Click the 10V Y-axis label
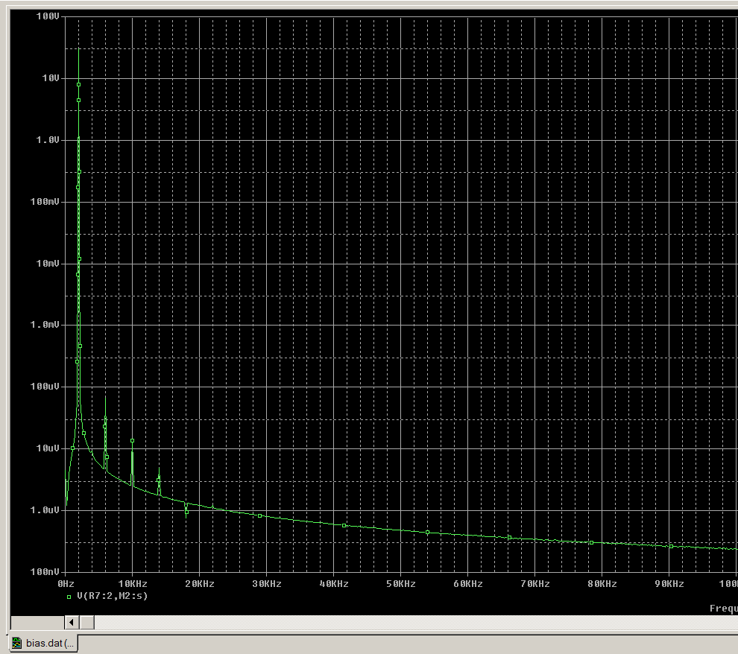 point(51,78)
